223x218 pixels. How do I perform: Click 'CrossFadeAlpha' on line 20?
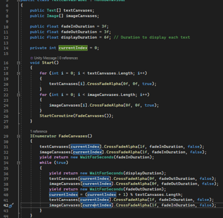104,84
